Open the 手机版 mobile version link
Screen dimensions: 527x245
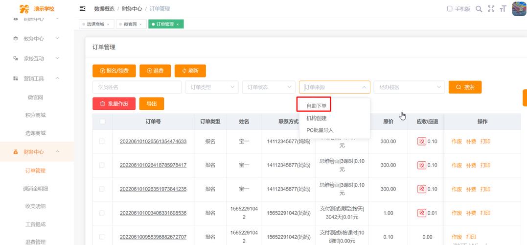pyautogui.click(x=458, y=9)
